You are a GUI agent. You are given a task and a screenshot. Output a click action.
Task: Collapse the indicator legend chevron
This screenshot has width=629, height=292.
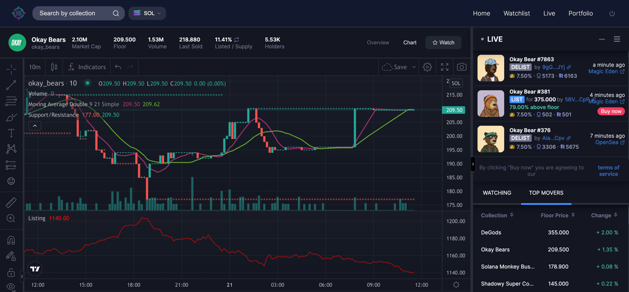click(x=35, y=126)
